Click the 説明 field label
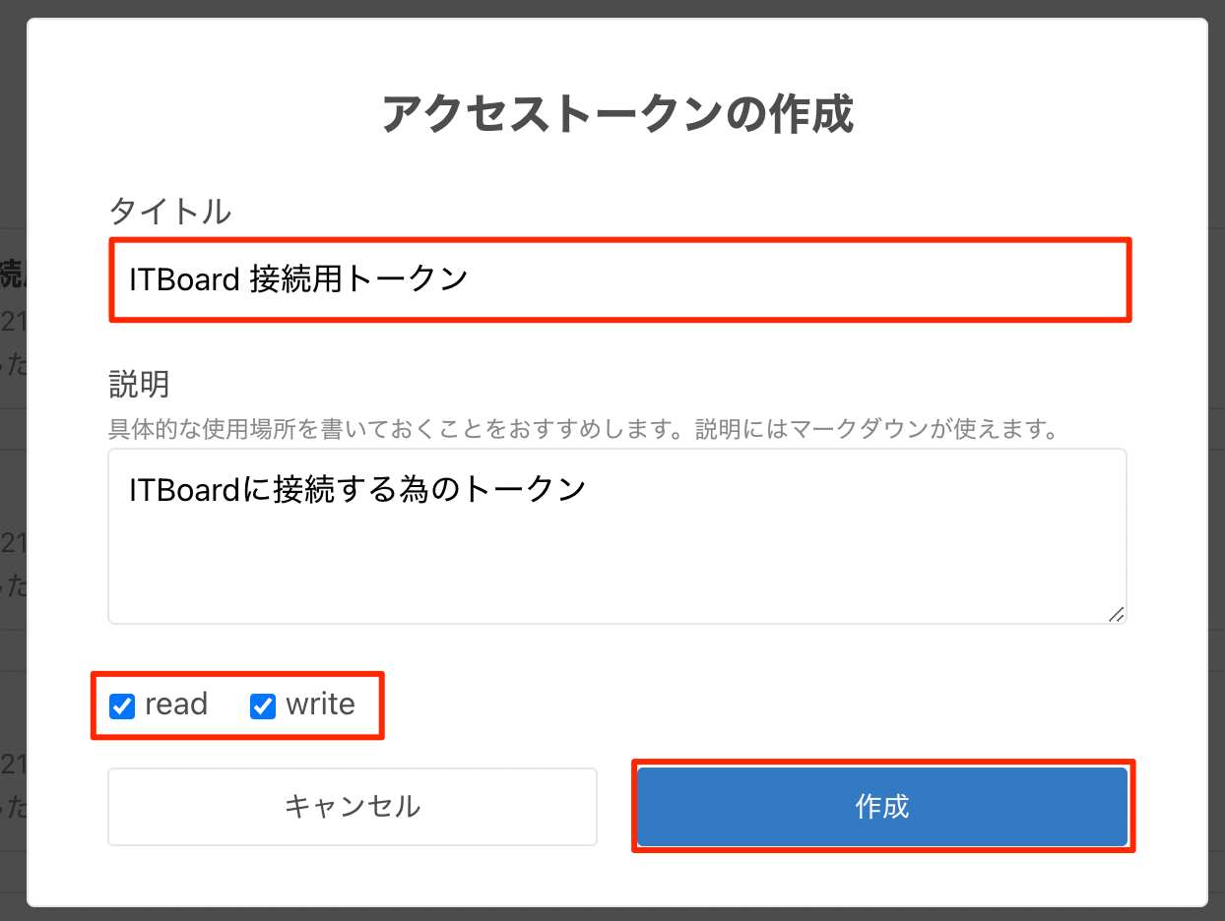Viewport: 1225px width, 921px height. (139, 384)
